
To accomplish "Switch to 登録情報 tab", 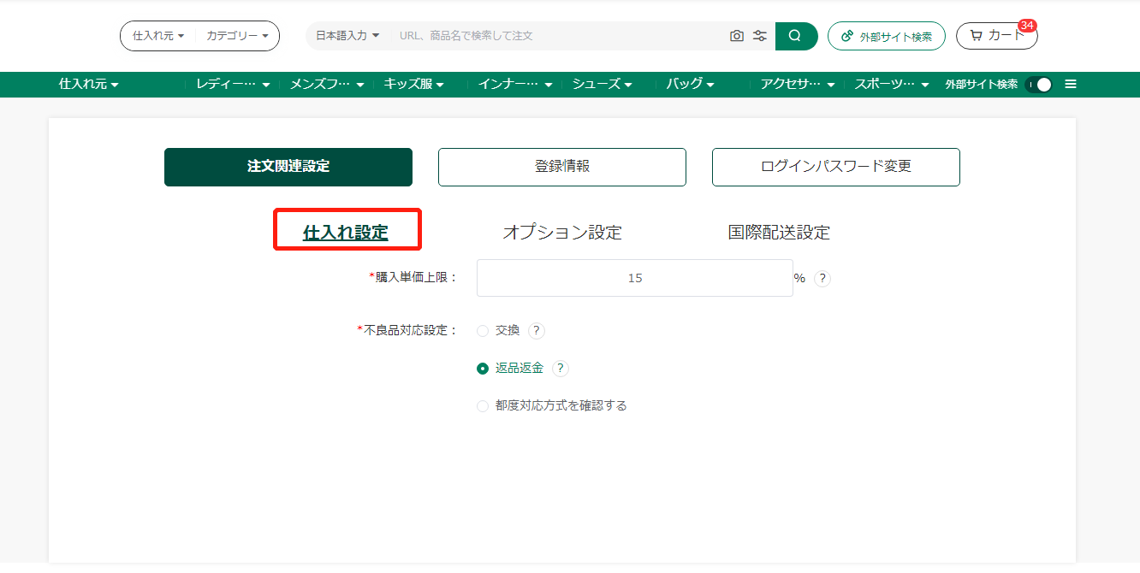I will 562,167.
